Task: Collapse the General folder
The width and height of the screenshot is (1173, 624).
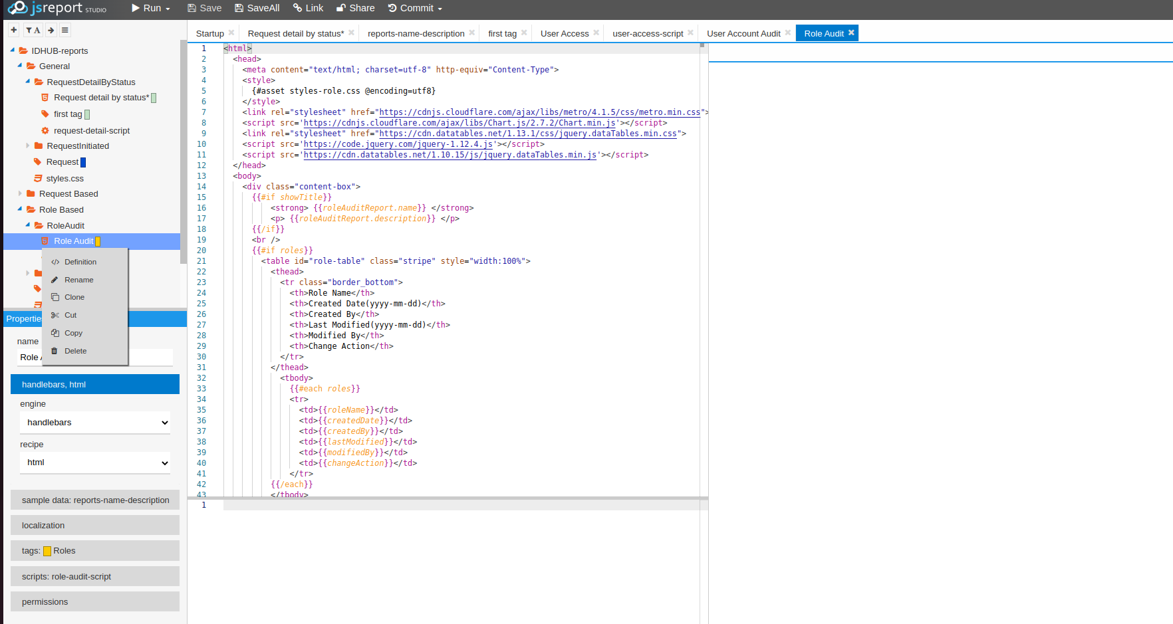Action: (x=20, y=66)
